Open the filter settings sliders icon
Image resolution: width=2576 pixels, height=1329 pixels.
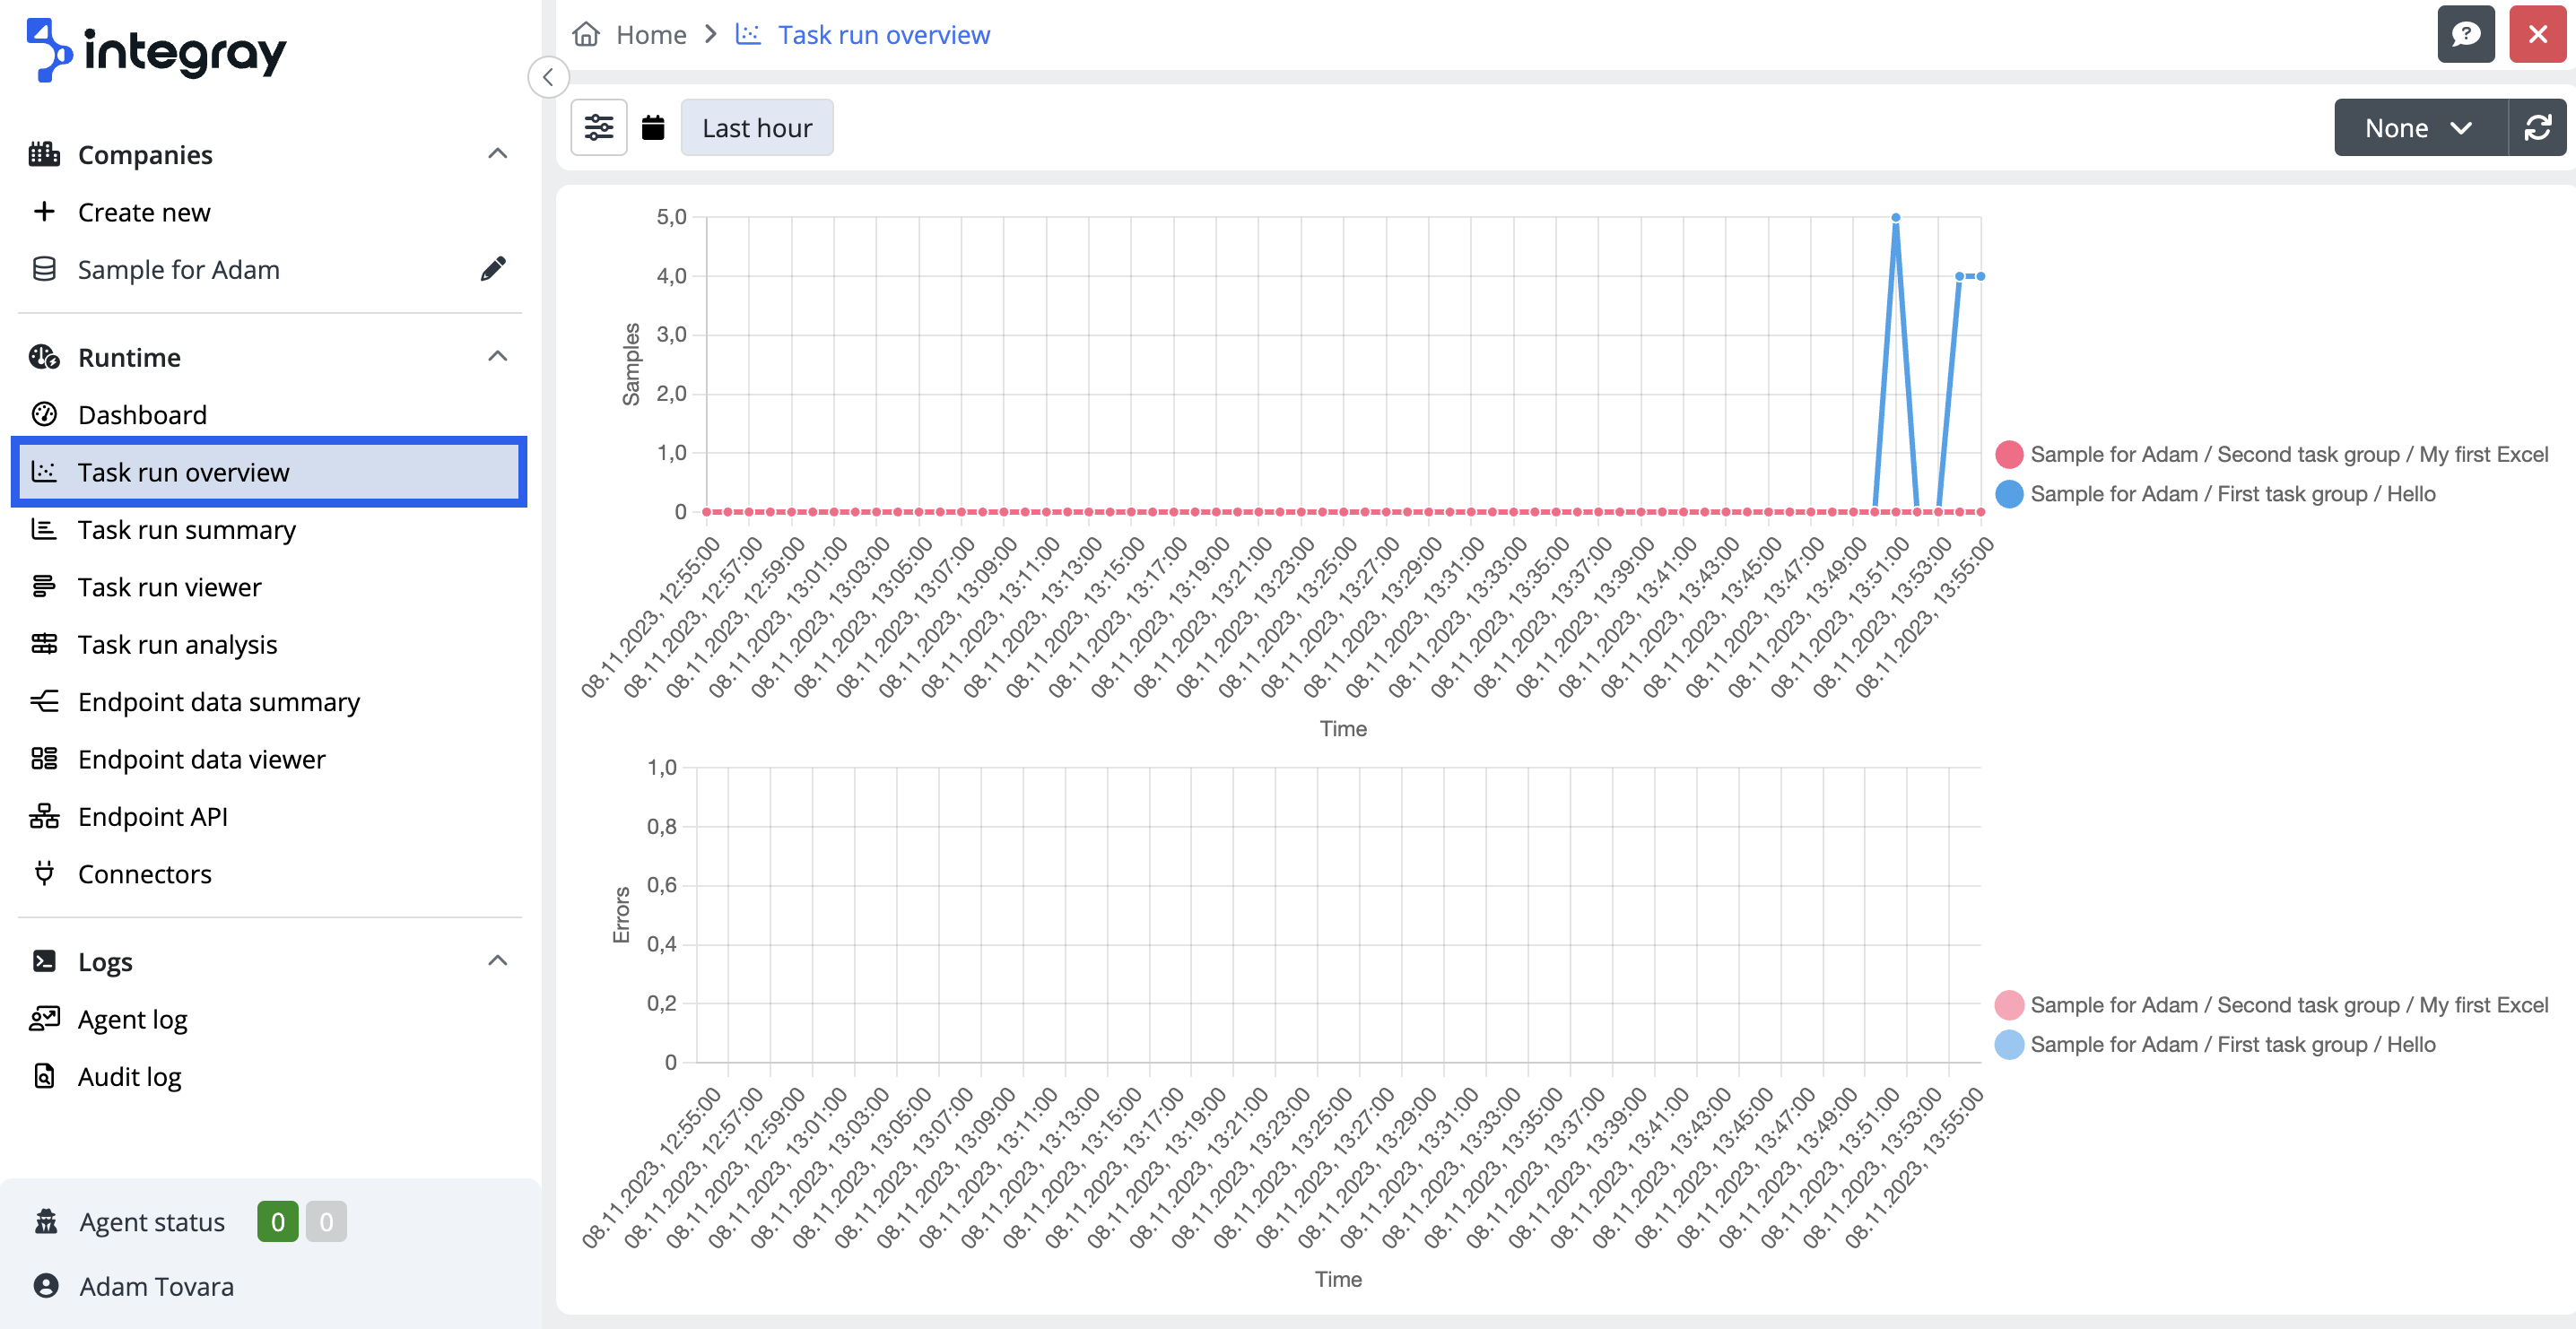pyautogui.click(x=598, y=127)
